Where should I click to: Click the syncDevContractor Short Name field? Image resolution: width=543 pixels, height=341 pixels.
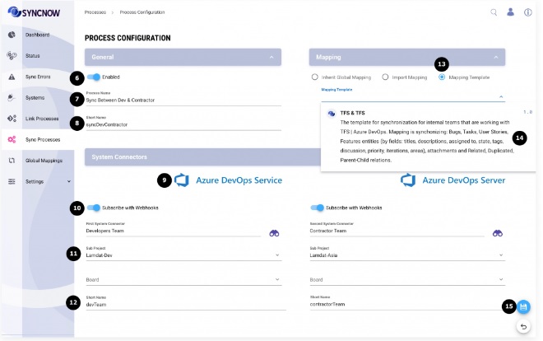pyautogui.click(x=183, y=123)
